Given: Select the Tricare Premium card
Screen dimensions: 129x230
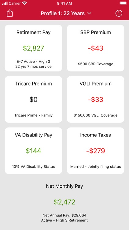Looking at the screenshot, I should click(x=34, y=99).
